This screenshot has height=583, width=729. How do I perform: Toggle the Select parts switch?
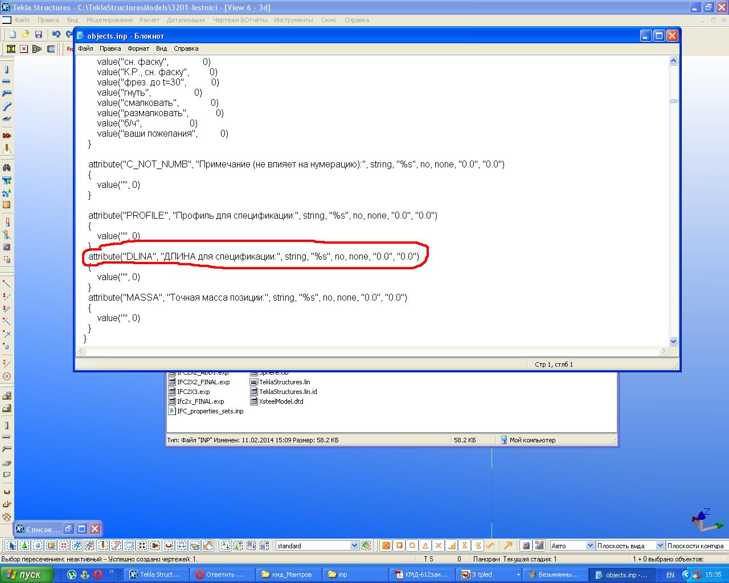click(38, 545)
